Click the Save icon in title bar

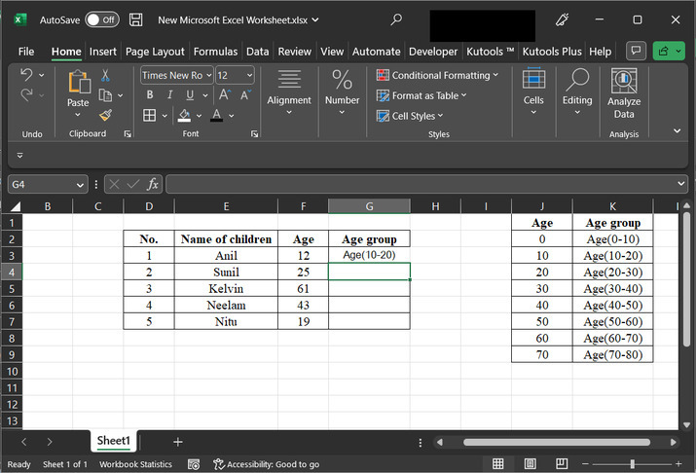pos(136,19)
